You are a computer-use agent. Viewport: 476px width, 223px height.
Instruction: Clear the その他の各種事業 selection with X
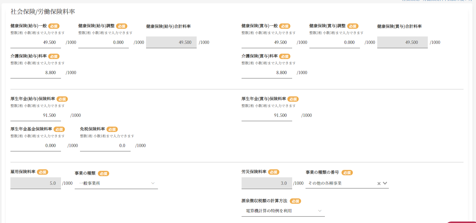pos(379,184)
